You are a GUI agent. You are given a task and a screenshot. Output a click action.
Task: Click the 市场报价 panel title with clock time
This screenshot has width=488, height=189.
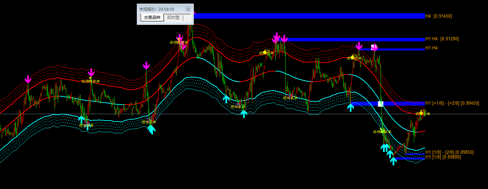157,9
